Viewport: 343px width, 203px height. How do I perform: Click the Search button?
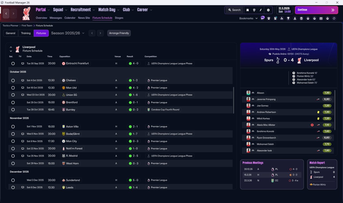click(234, 10)
